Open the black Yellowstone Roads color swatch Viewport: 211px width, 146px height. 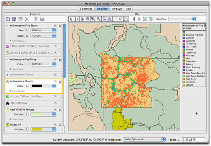point(43,86)
